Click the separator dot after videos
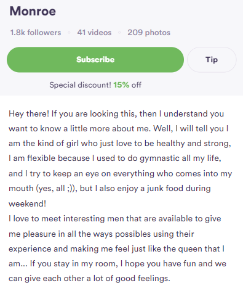The width and height of the screenshot is (243, 291). (119, 33)
